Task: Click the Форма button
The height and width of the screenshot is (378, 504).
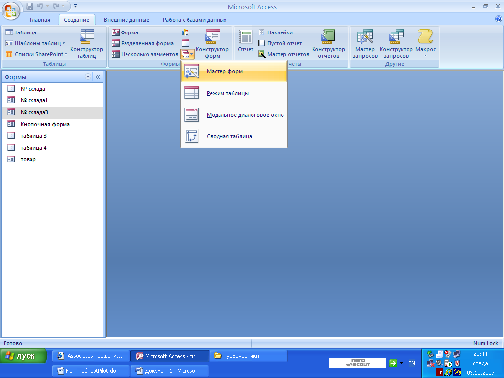Action: [x=125, y=32]
